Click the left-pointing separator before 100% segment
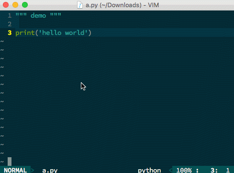Screen dimensions: 234x173 point(170,170)
